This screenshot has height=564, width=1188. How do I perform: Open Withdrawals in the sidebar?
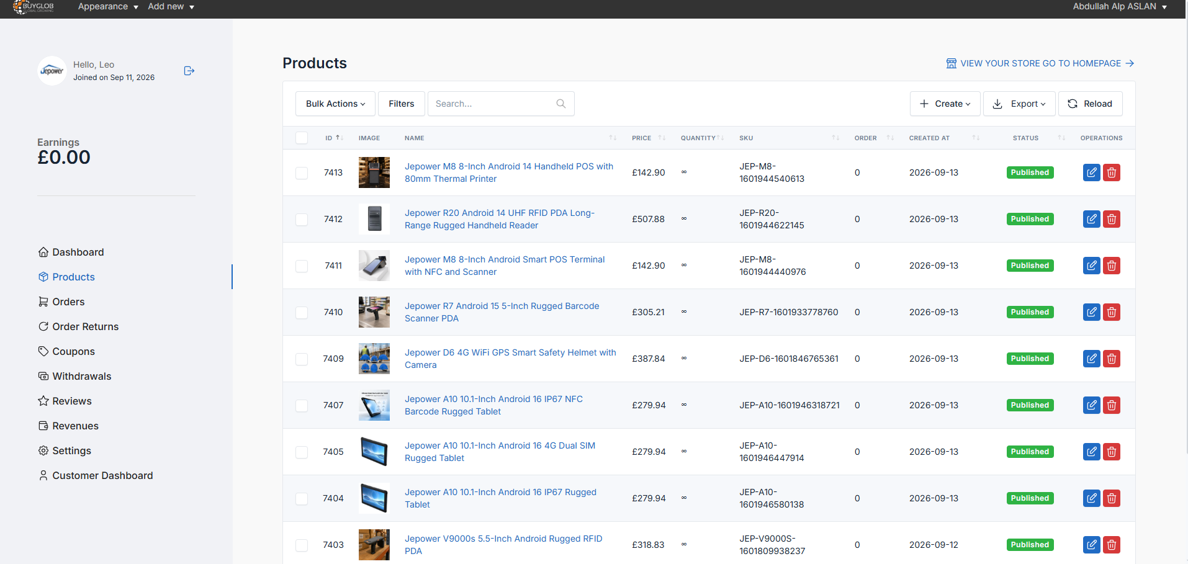[x=74, y=376]
